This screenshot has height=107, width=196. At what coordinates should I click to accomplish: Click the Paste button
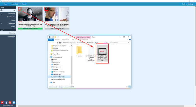[5, 4]
